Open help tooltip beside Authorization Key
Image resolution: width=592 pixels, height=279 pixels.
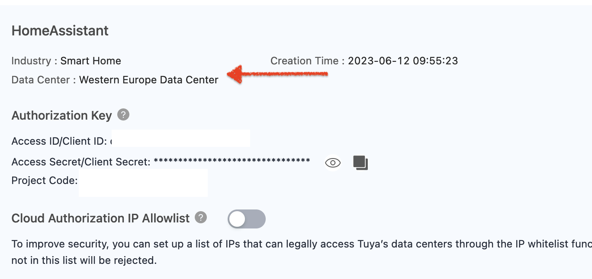[123, 115]
